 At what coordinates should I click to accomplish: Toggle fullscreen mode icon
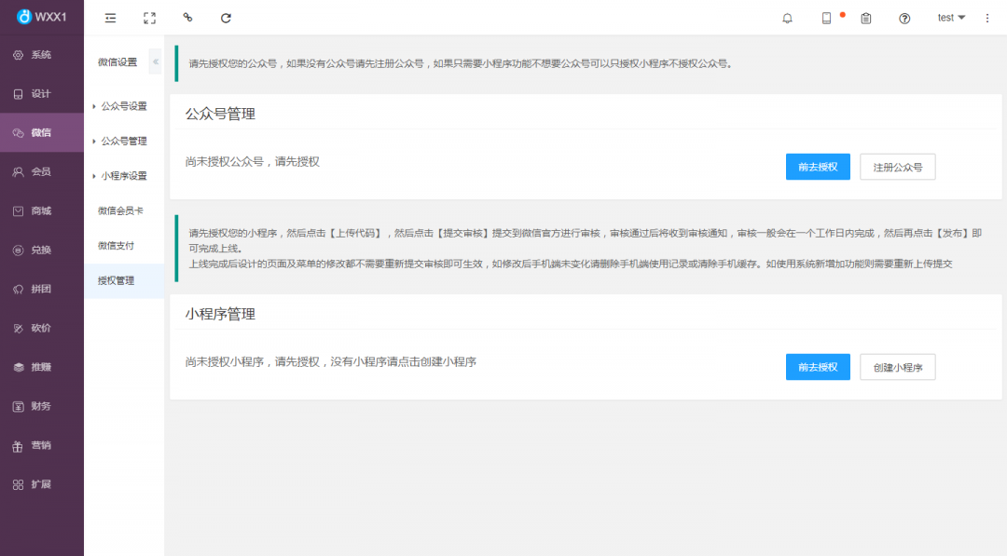point(149,18)
